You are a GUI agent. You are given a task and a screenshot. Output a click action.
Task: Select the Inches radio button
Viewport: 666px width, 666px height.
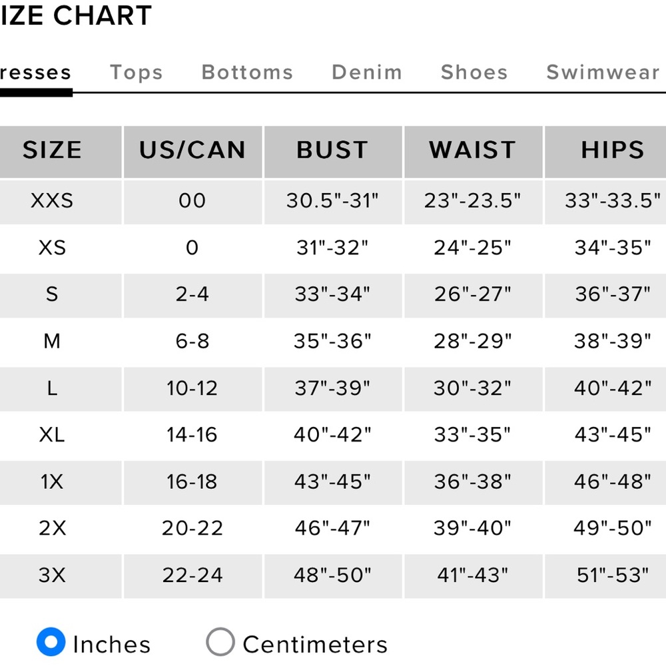(x=51, y=642)
